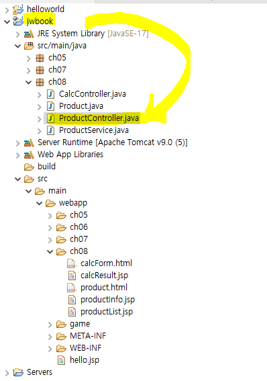The height and width of the screenshot is (381, 267).
Task: Collapse the jwbook project
Action: point(7,22)
